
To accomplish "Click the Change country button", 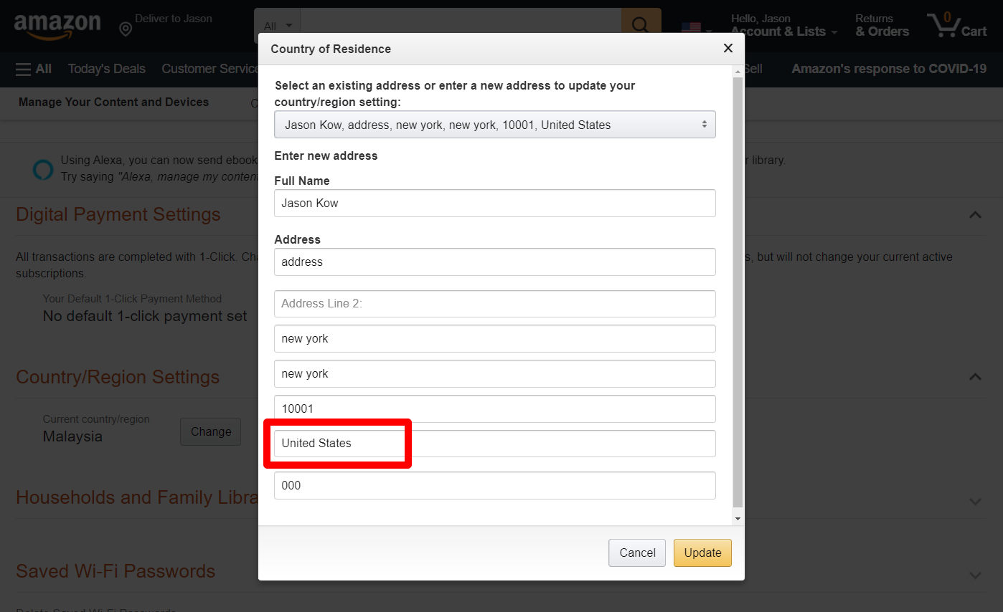I will [211, 431].
